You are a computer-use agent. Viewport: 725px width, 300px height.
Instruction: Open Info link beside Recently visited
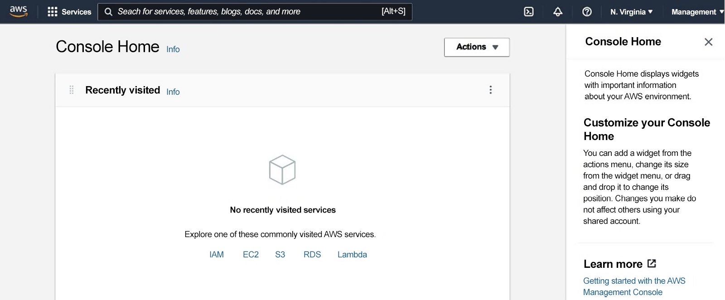(173, 92)
